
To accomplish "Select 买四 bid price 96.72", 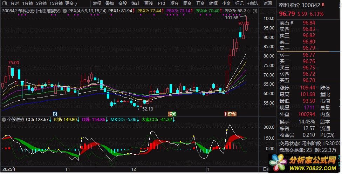I will click(x=309, y=74).
